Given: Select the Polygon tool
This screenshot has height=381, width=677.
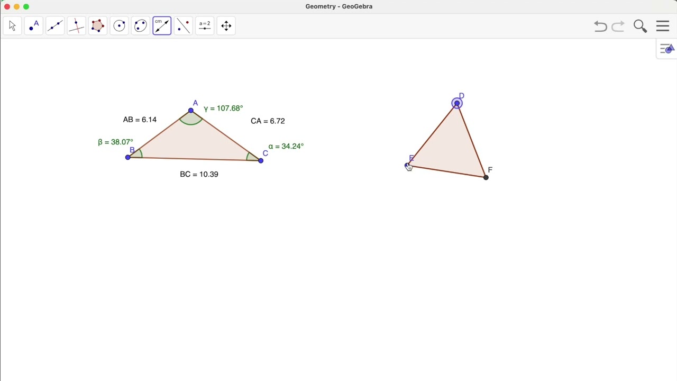Looking at the screenshot, I should click(x=98, y=26).
